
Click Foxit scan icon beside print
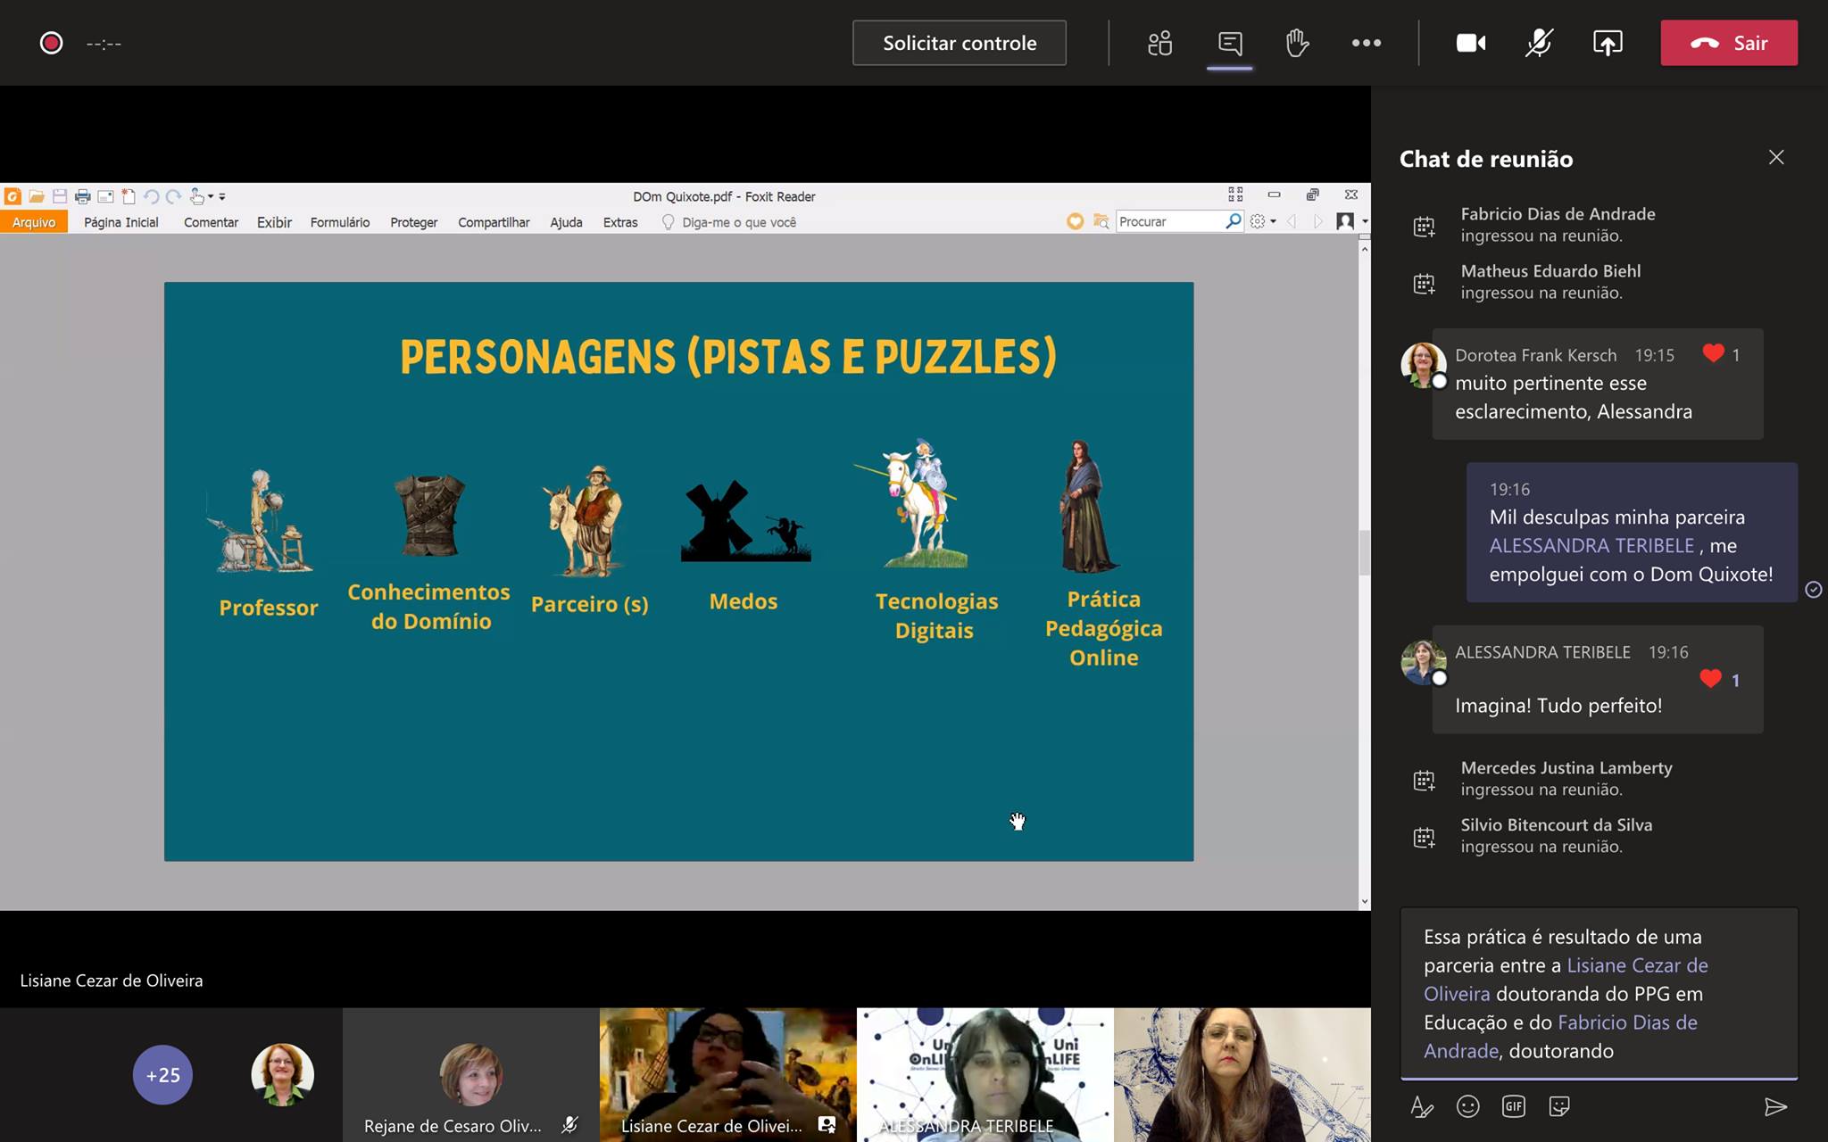point(105,196)
